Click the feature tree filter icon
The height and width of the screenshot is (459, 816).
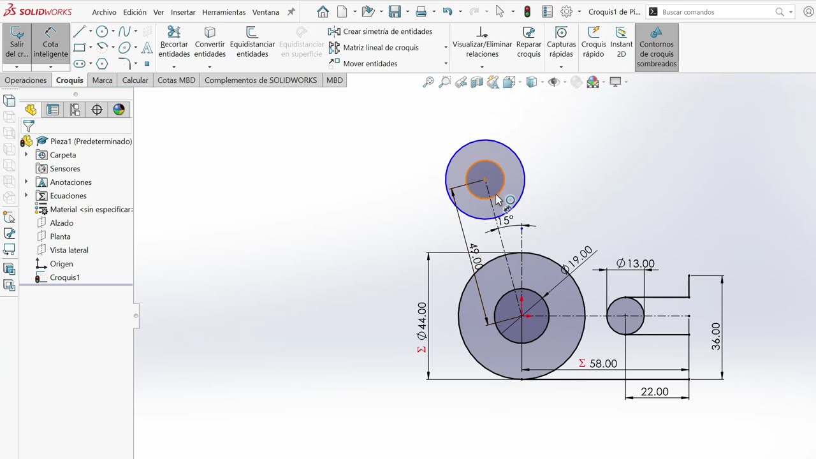point(28,126)
